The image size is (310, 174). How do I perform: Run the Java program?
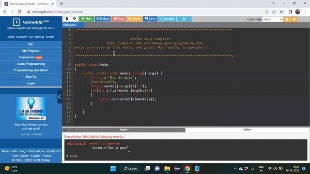click(87, 19)
